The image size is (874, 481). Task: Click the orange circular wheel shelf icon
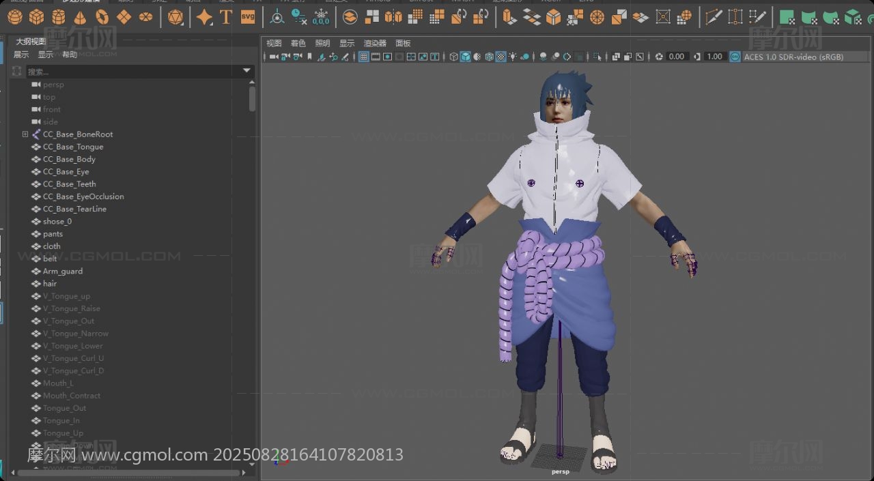pos(597,17)
